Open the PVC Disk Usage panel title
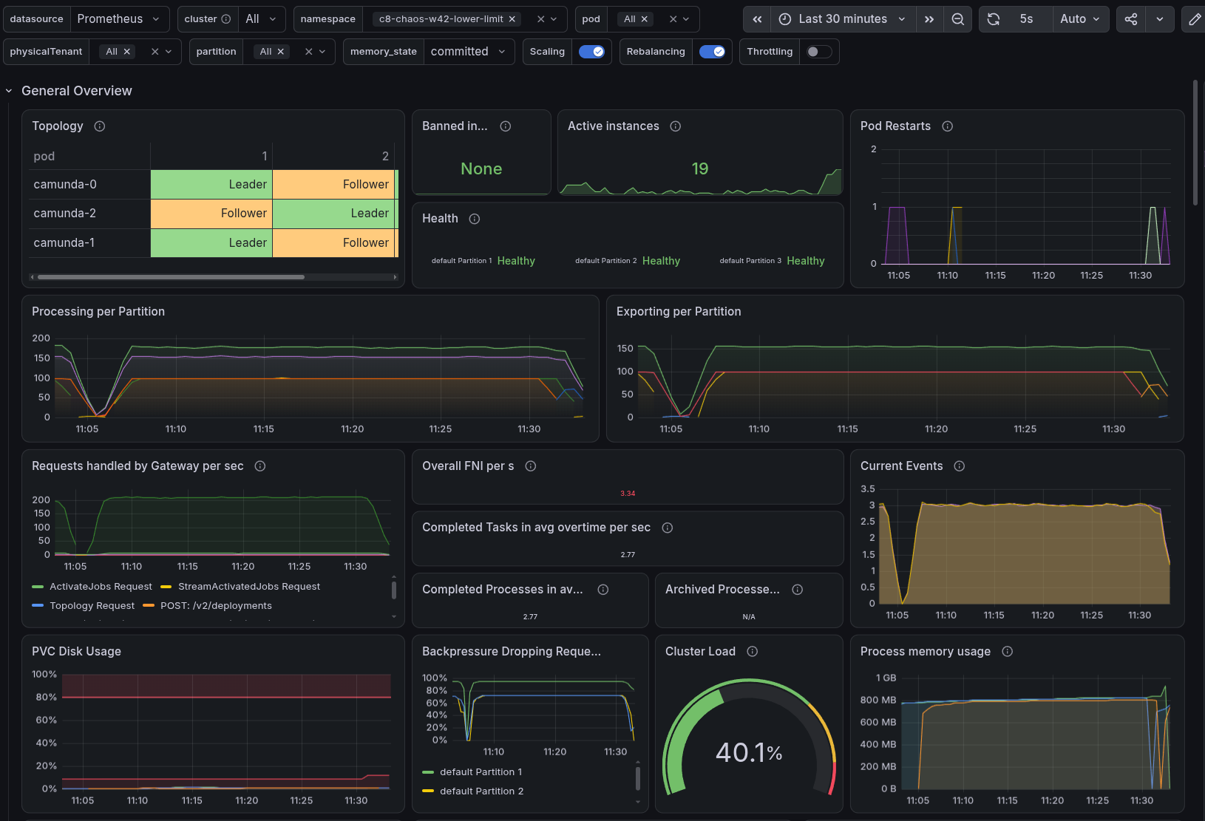Image resolution: width=1205 pixels, height=821 pixels. pos(76,652)
